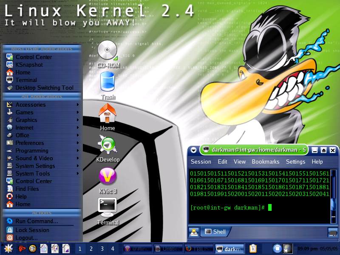Image resolution: width=340 pixels, height=255 pixels.
Task: Open the chart document launcher in the panel
Action: coord(66,249)
